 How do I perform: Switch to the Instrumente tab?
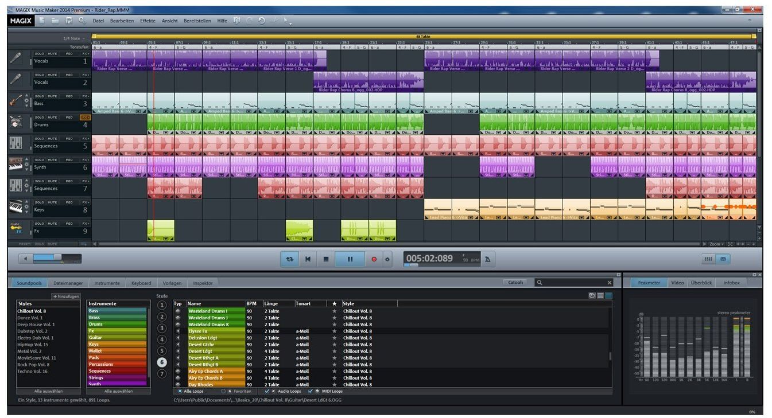point(107,283)
